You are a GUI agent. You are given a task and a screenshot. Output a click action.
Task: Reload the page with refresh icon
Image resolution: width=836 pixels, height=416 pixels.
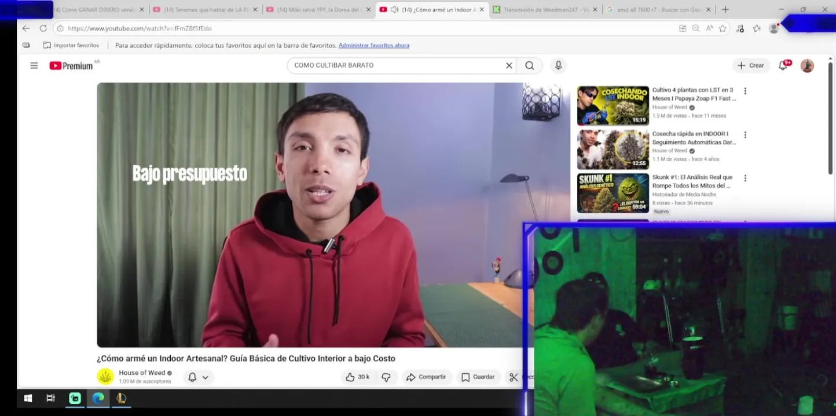43,28
